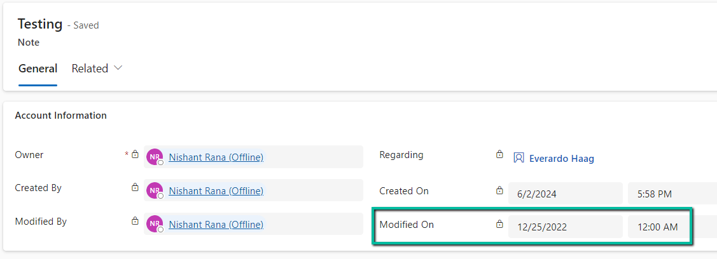Click the lock icon beside Modified By
Viewport: 717px width, 259px height.
click(x=135, y=221)
